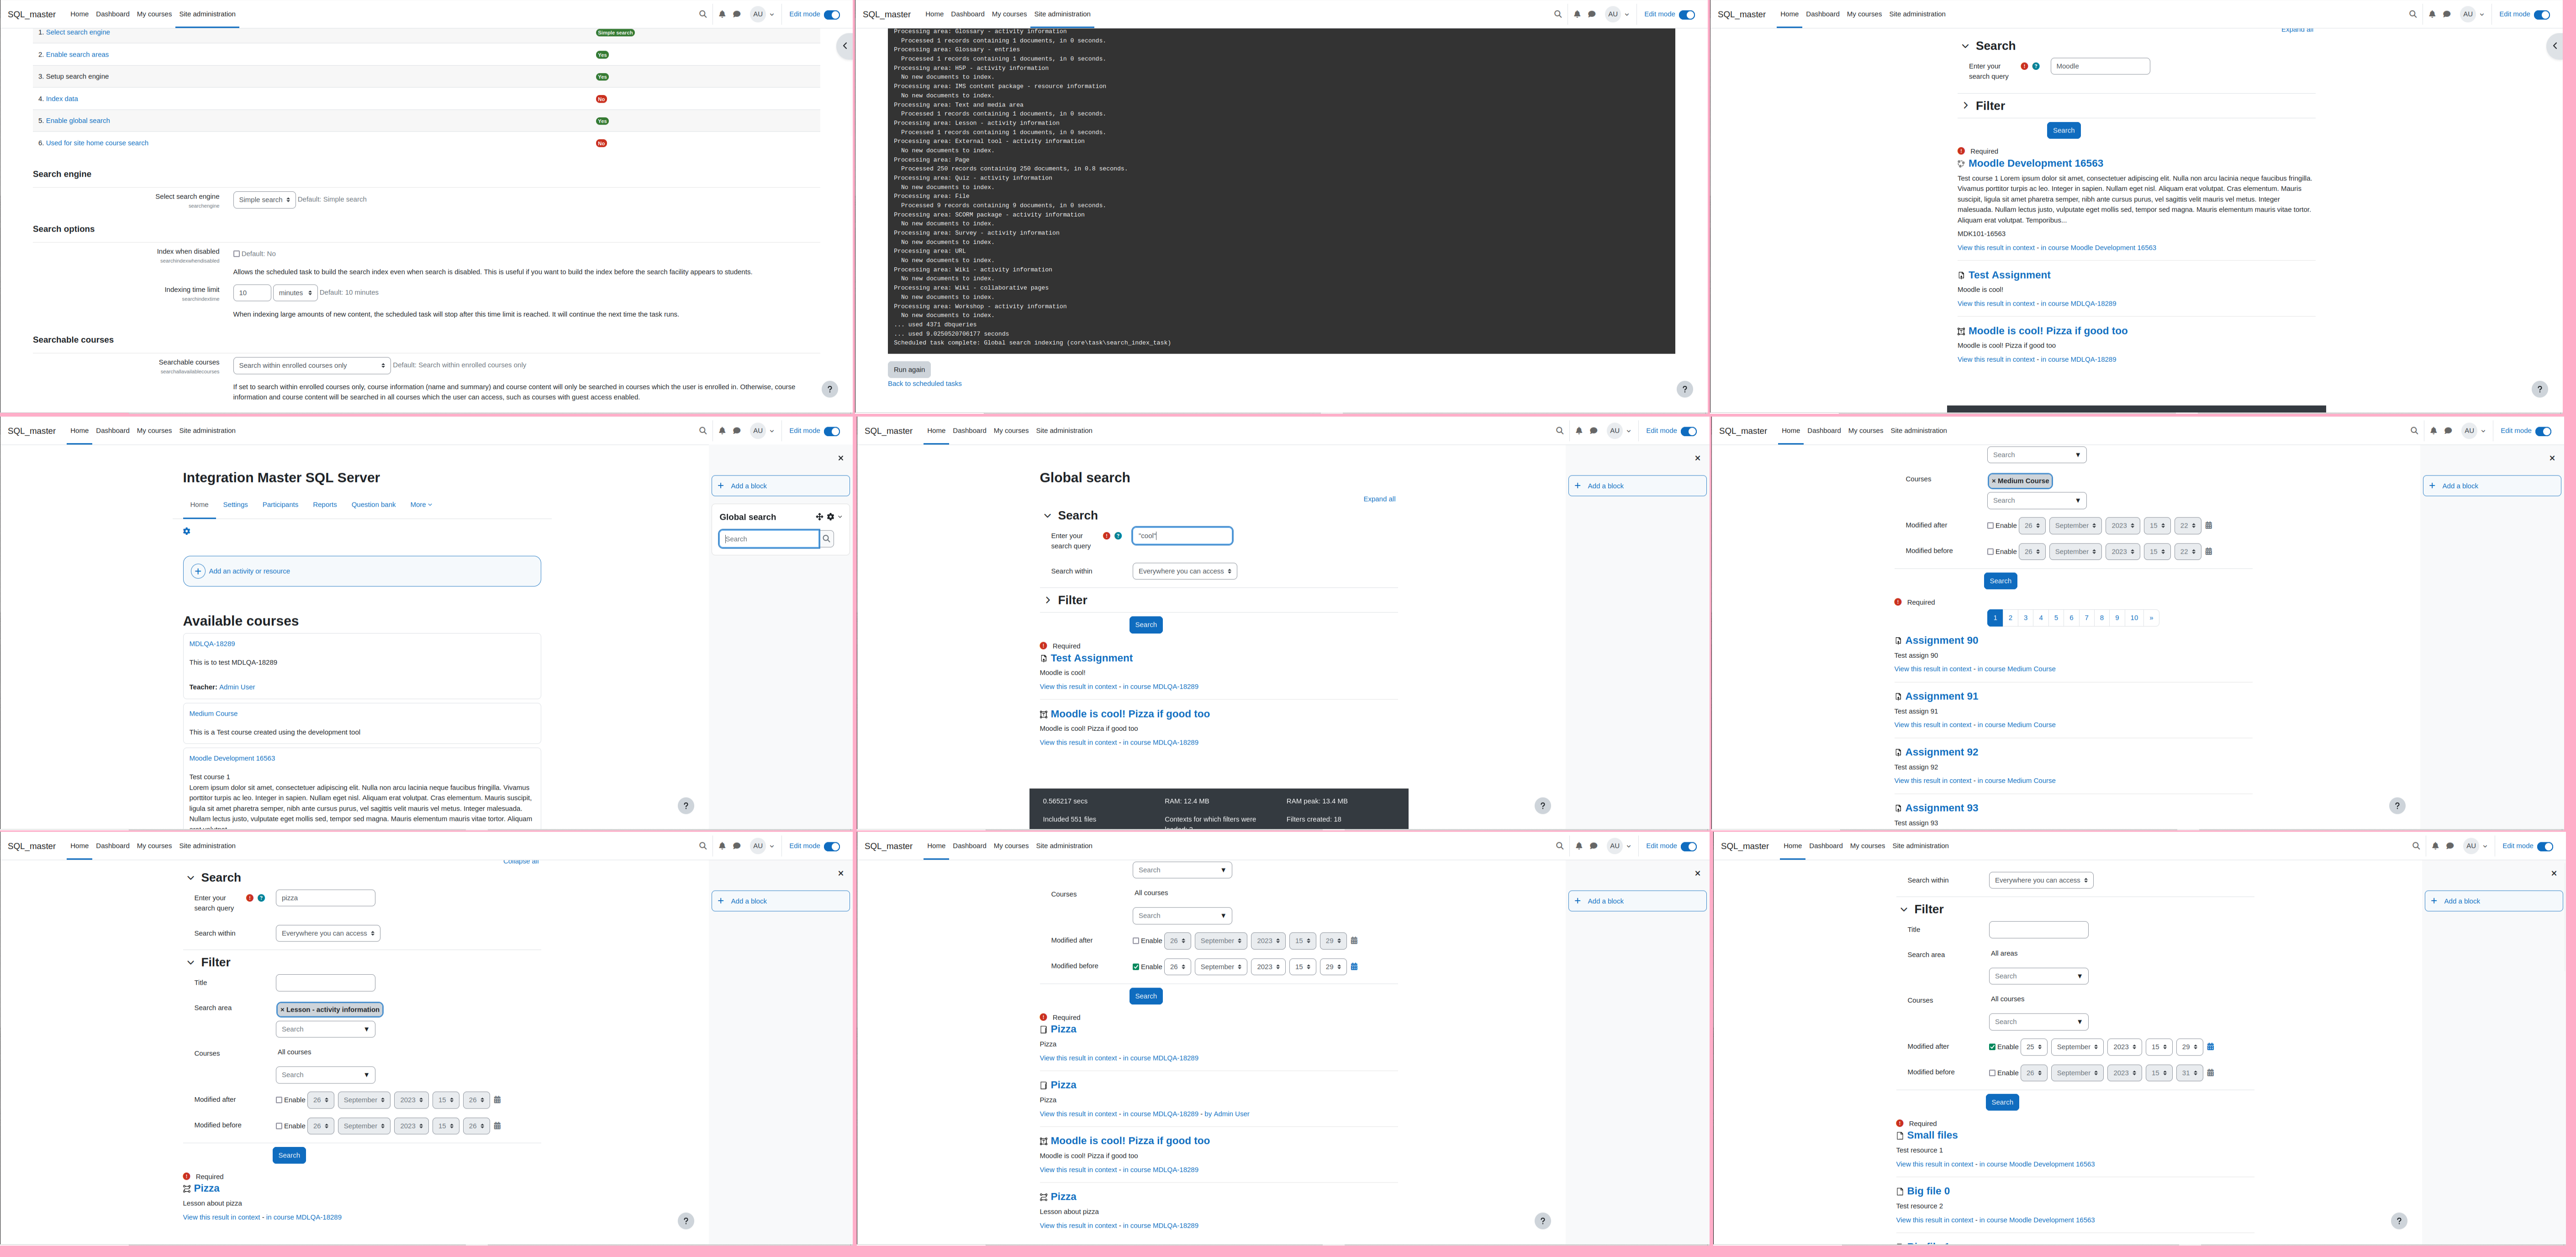Click the course icon beside the Moodle Development 16563 result
Image resolution: width=2576 pixels, height=1257 pixels.
tap(1961, 164)
